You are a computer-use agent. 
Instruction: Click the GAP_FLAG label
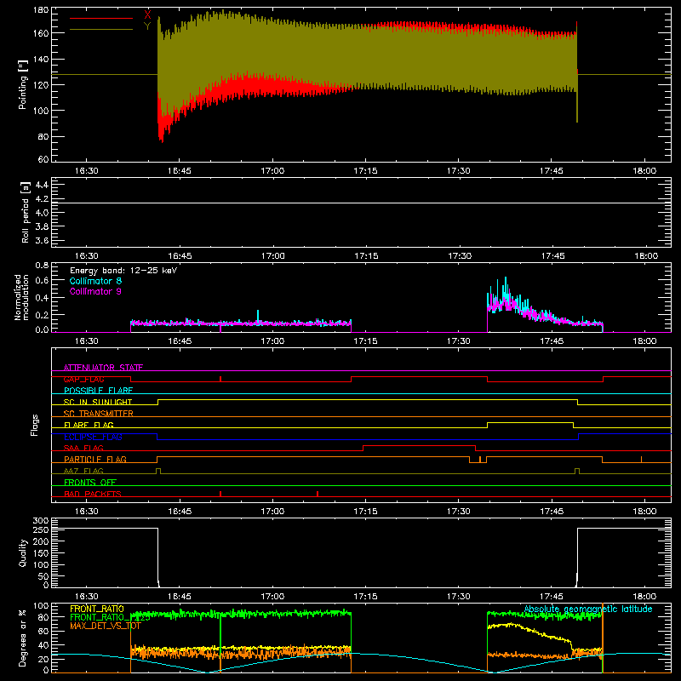[x=83, y=379]
